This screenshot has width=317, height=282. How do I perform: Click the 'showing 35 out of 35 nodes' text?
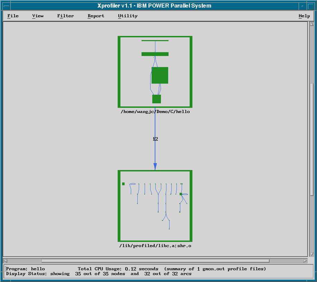point(88,274)
